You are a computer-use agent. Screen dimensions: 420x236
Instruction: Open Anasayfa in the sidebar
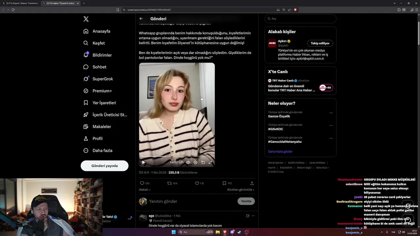97,31
